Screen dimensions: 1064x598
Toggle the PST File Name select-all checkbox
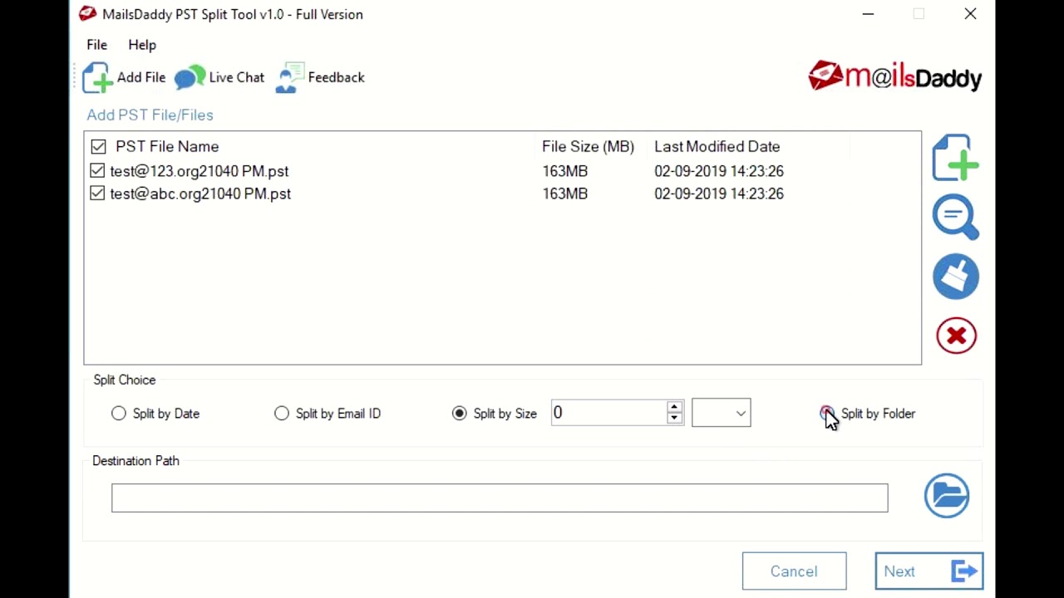[x=98, y=147]
